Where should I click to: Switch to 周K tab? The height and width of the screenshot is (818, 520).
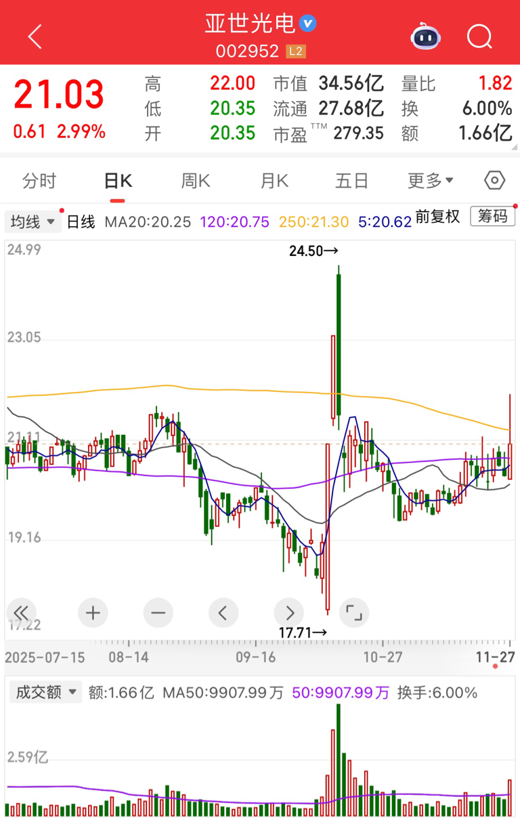coord(196,181)
